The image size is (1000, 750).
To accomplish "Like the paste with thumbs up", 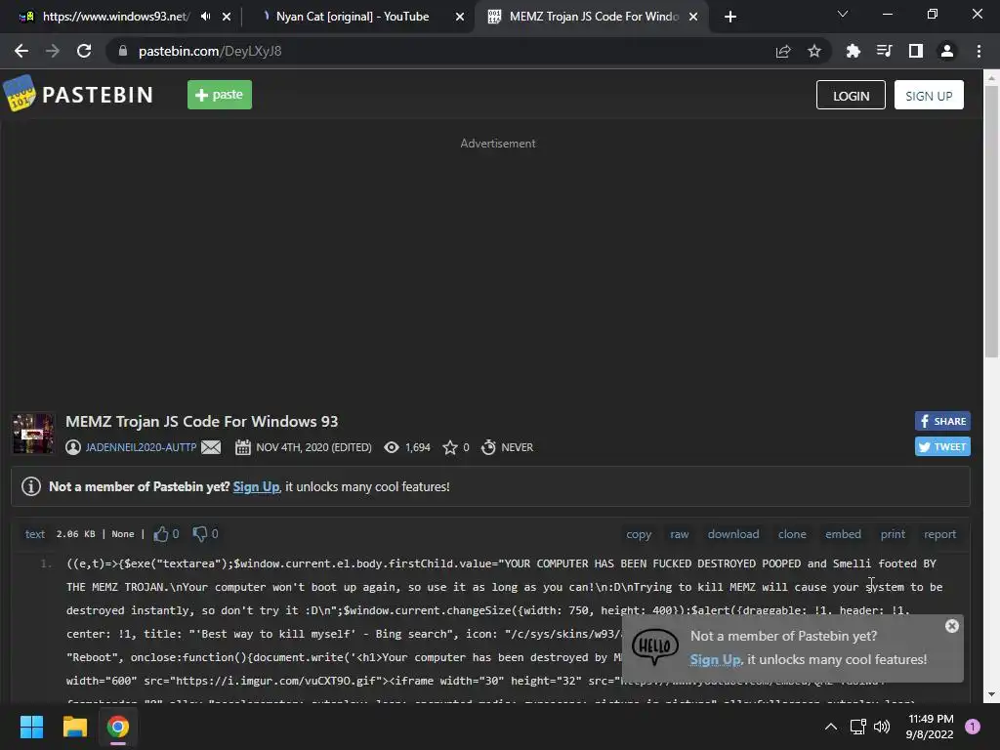I will click(161, 534).
